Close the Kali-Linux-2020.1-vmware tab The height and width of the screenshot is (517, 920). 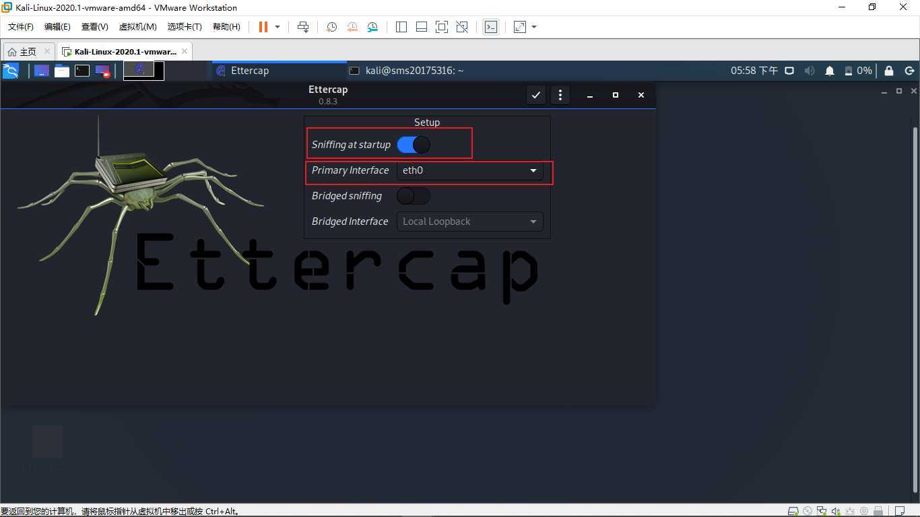click(x=185, y=51)
